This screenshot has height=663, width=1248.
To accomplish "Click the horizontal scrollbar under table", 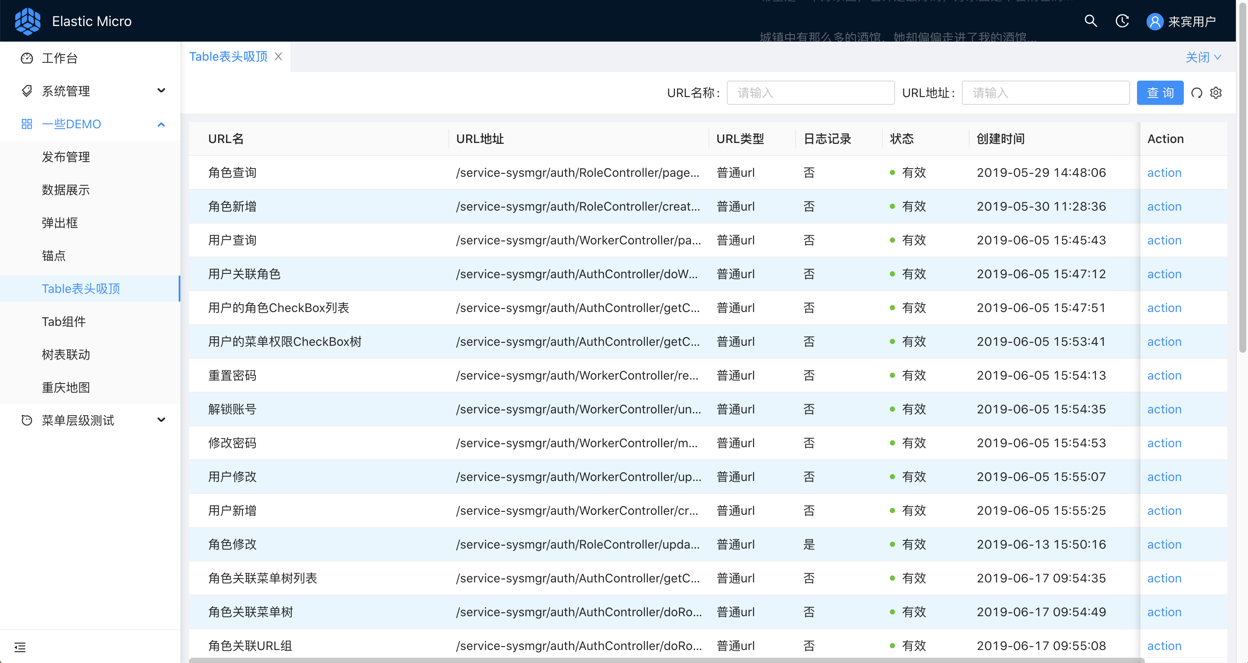I will 666,660.
